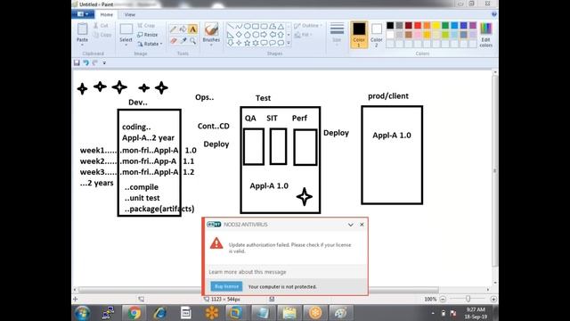This screenshot has height=321, width=570.
Task: Choose the Five-point star shape
Action: pos(248,43)
